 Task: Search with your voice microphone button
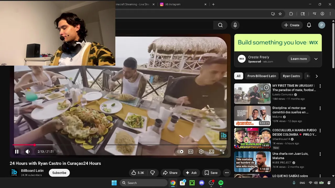235,25
